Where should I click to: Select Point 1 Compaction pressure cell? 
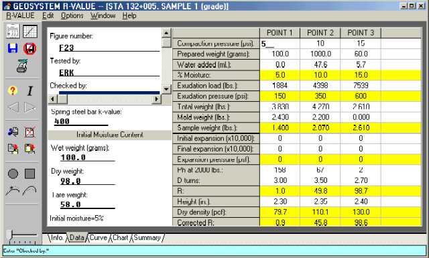point(280,44)
